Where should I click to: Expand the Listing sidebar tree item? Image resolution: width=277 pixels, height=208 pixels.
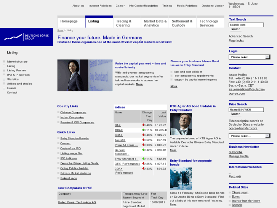pos(4,66)
